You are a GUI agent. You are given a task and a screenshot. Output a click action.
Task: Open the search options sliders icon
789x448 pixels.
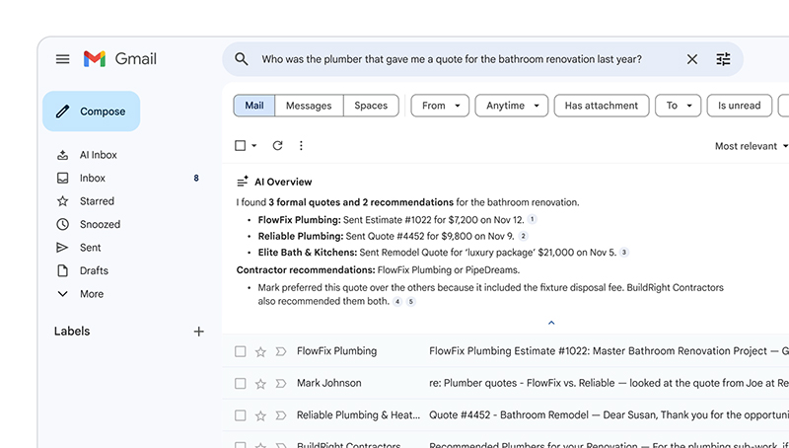pos(723,59)
